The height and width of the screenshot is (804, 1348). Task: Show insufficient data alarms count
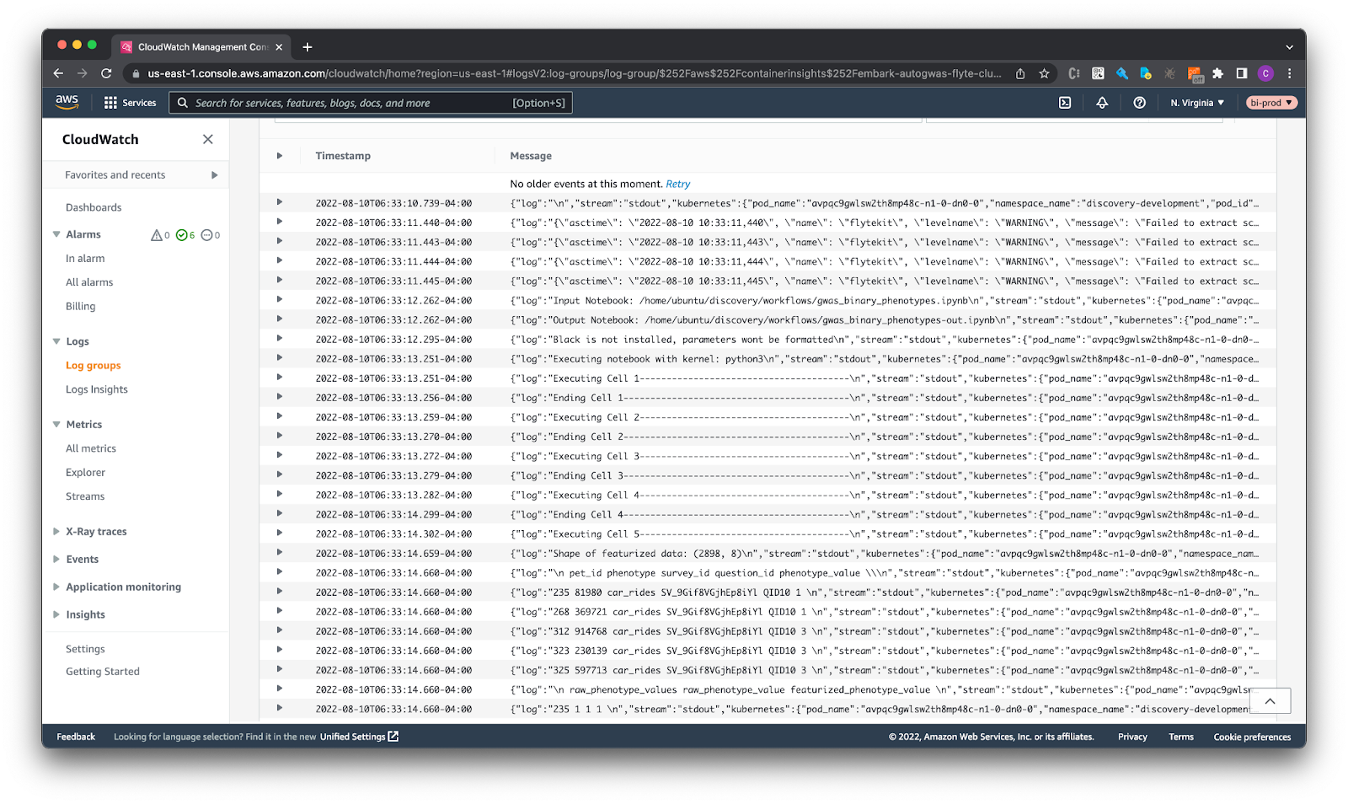coord(211,235)
